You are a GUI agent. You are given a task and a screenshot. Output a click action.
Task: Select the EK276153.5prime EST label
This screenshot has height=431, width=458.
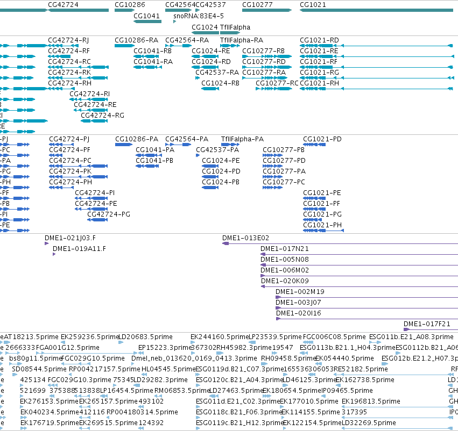point(50,401)
